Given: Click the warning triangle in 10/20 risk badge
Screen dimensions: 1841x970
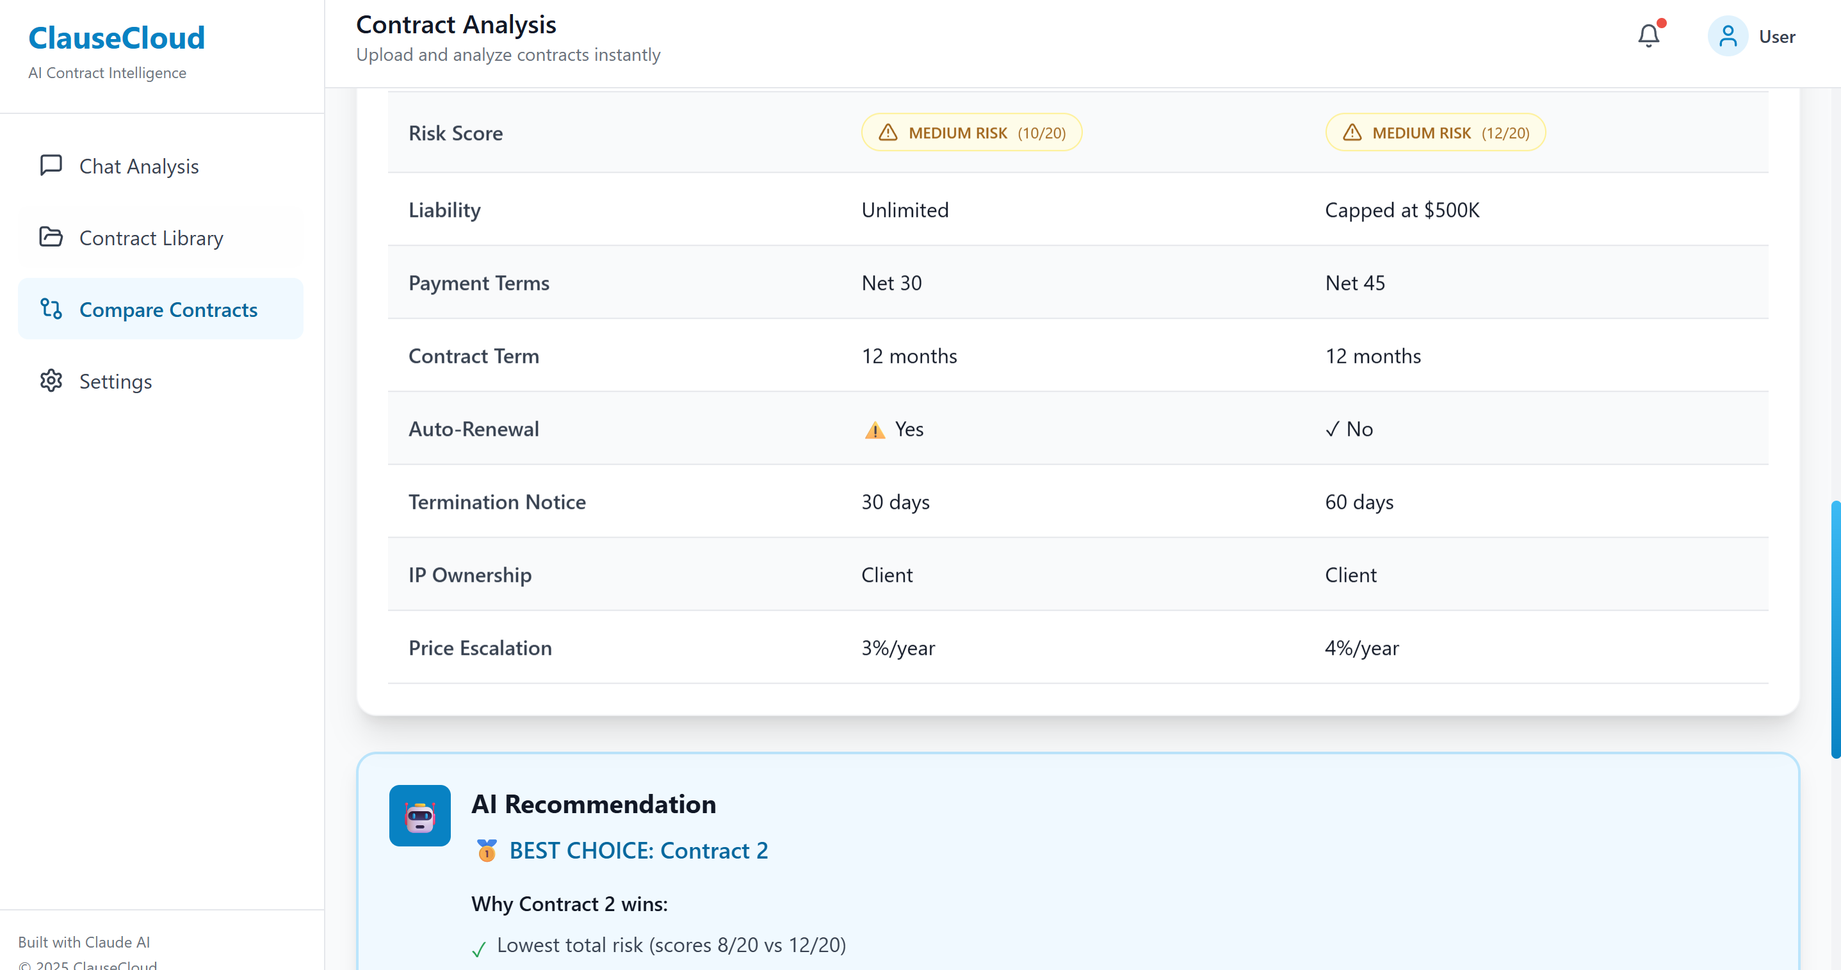Looking at the screenshot, I should (x=888, y=133).
